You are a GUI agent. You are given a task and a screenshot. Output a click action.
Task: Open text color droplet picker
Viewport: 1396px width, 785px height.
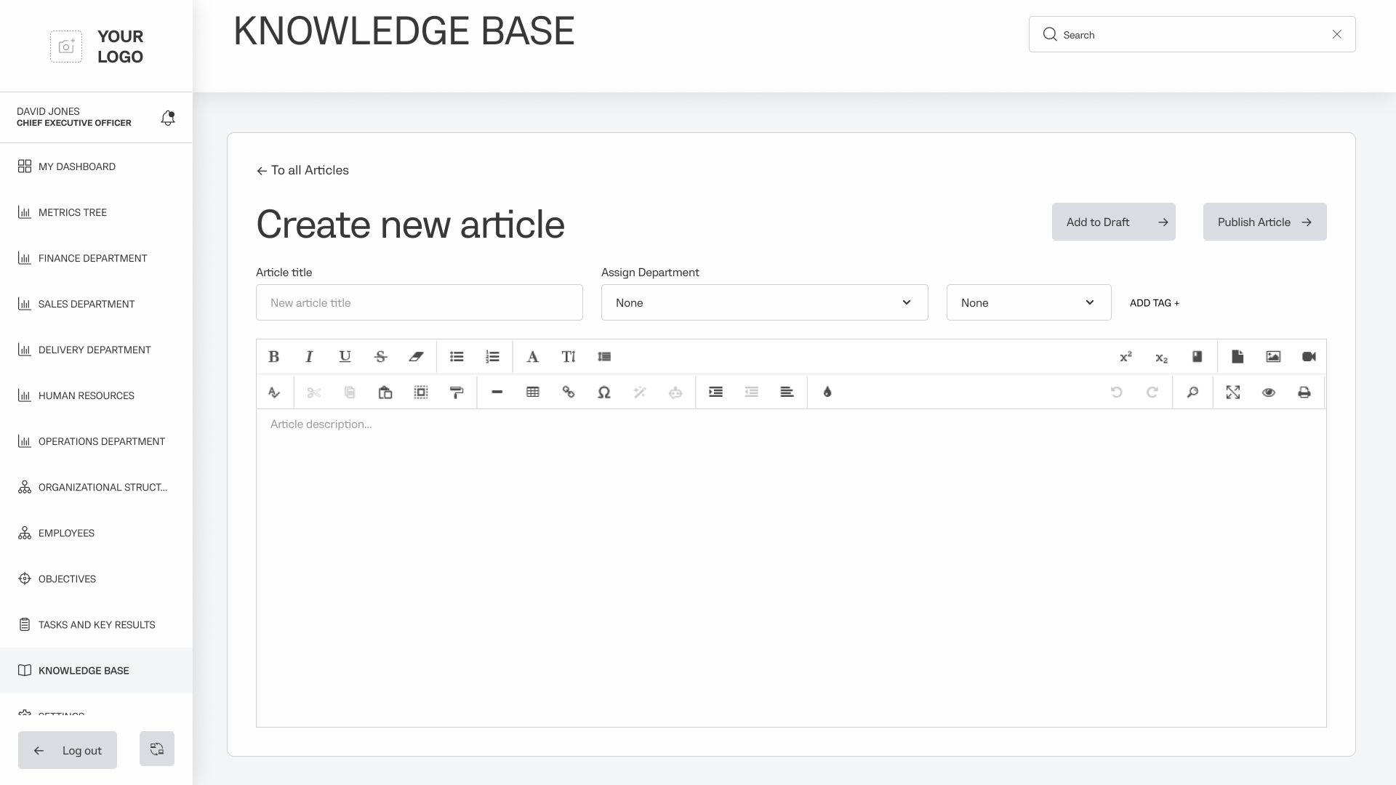(827, 392)
